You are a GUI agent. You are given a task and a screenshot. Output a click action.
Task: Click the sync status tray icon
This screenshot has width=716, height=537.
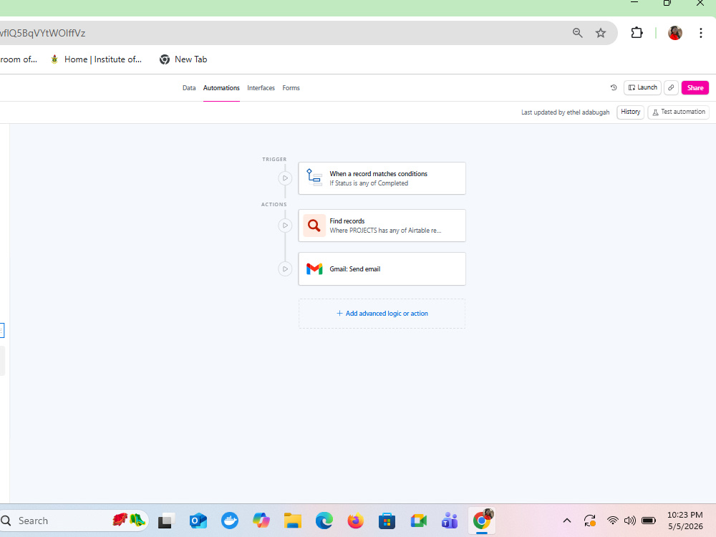589,521
